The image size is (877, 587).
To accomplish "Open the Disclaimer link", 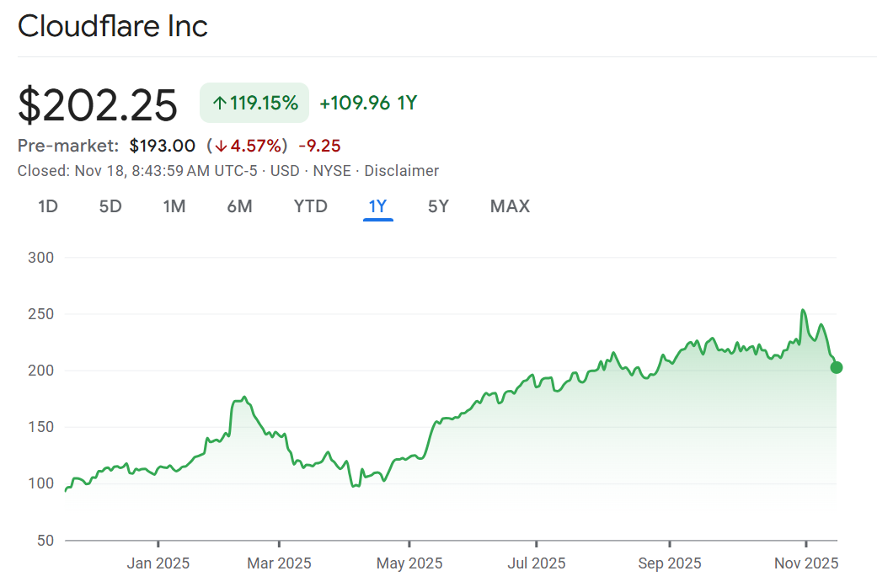I will (401, 171).
